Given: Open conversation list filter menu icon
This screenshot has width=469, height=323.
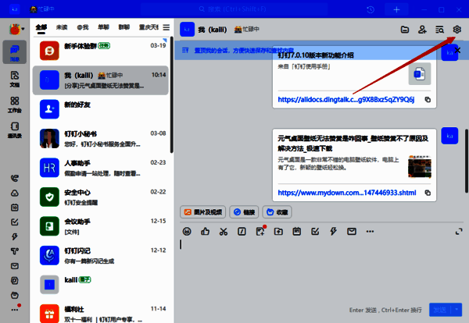Looking at the screenshot, I should 166,27.
